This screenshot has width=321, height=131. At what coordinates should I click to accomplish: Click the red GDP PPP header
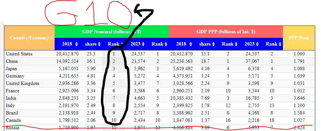[226, 31]
